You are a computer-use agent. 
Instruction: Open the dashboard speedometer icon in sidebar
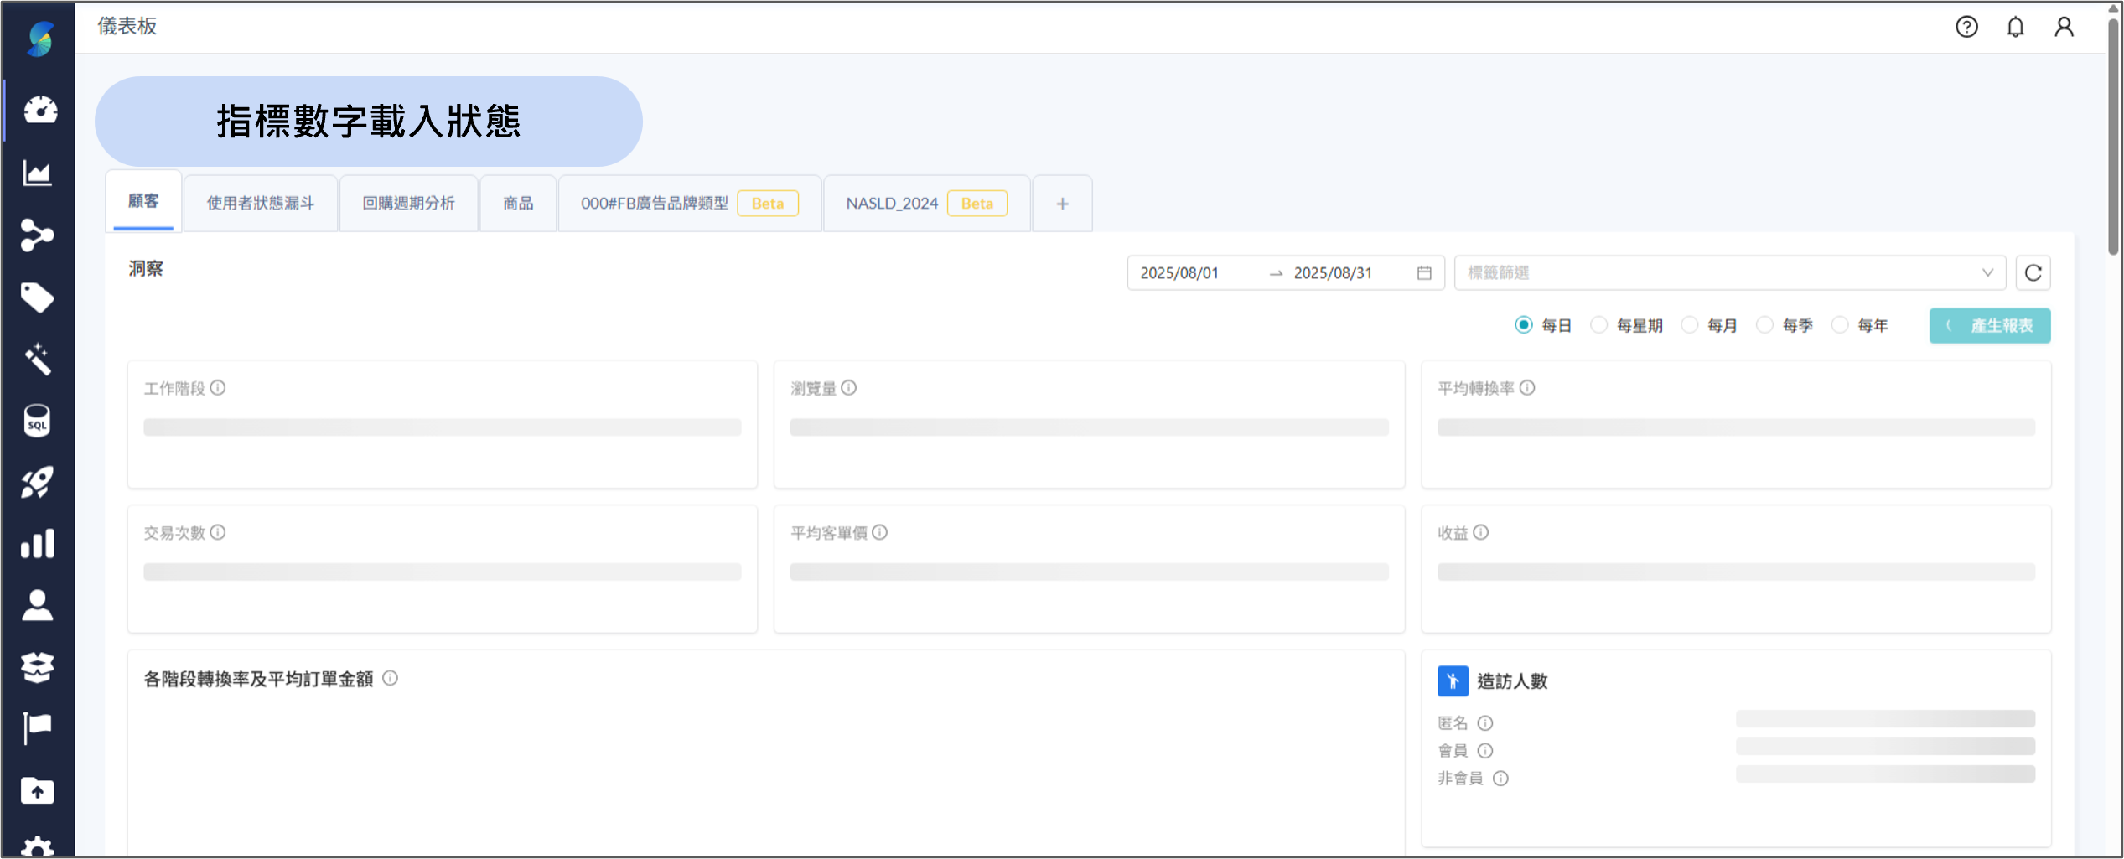pyautogui.click(x=39, y=110)
